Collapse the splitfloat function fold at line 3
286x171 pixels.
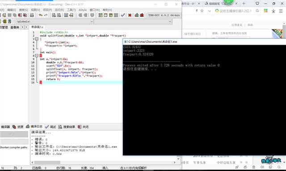37,39
